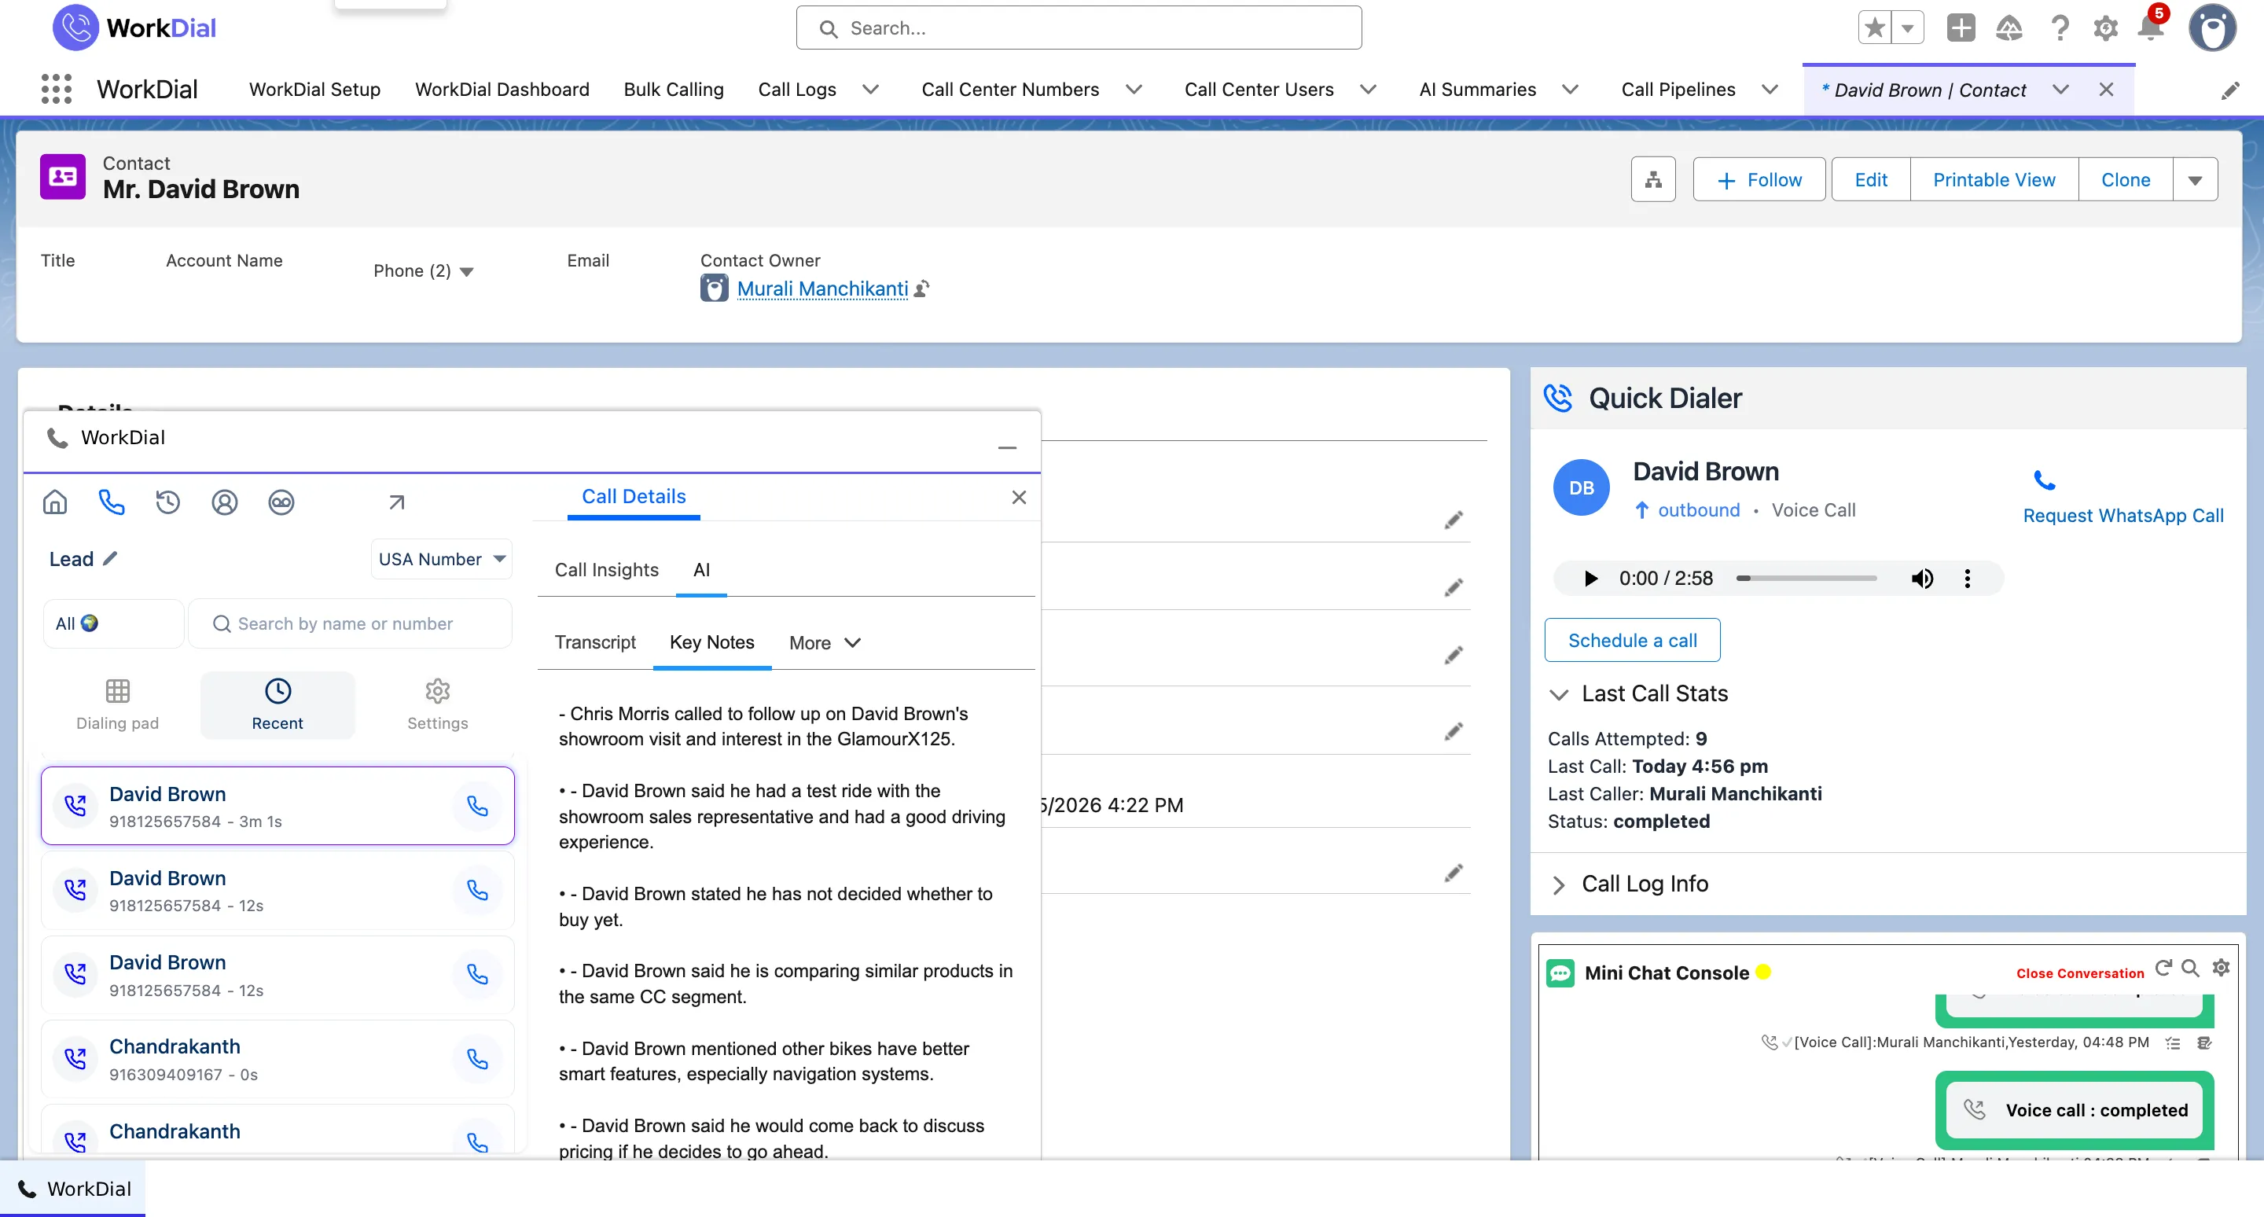2264x1217 pixels.
Task: Call David Brown from the 3m 1s entry
Action: (x=477, y=806)
